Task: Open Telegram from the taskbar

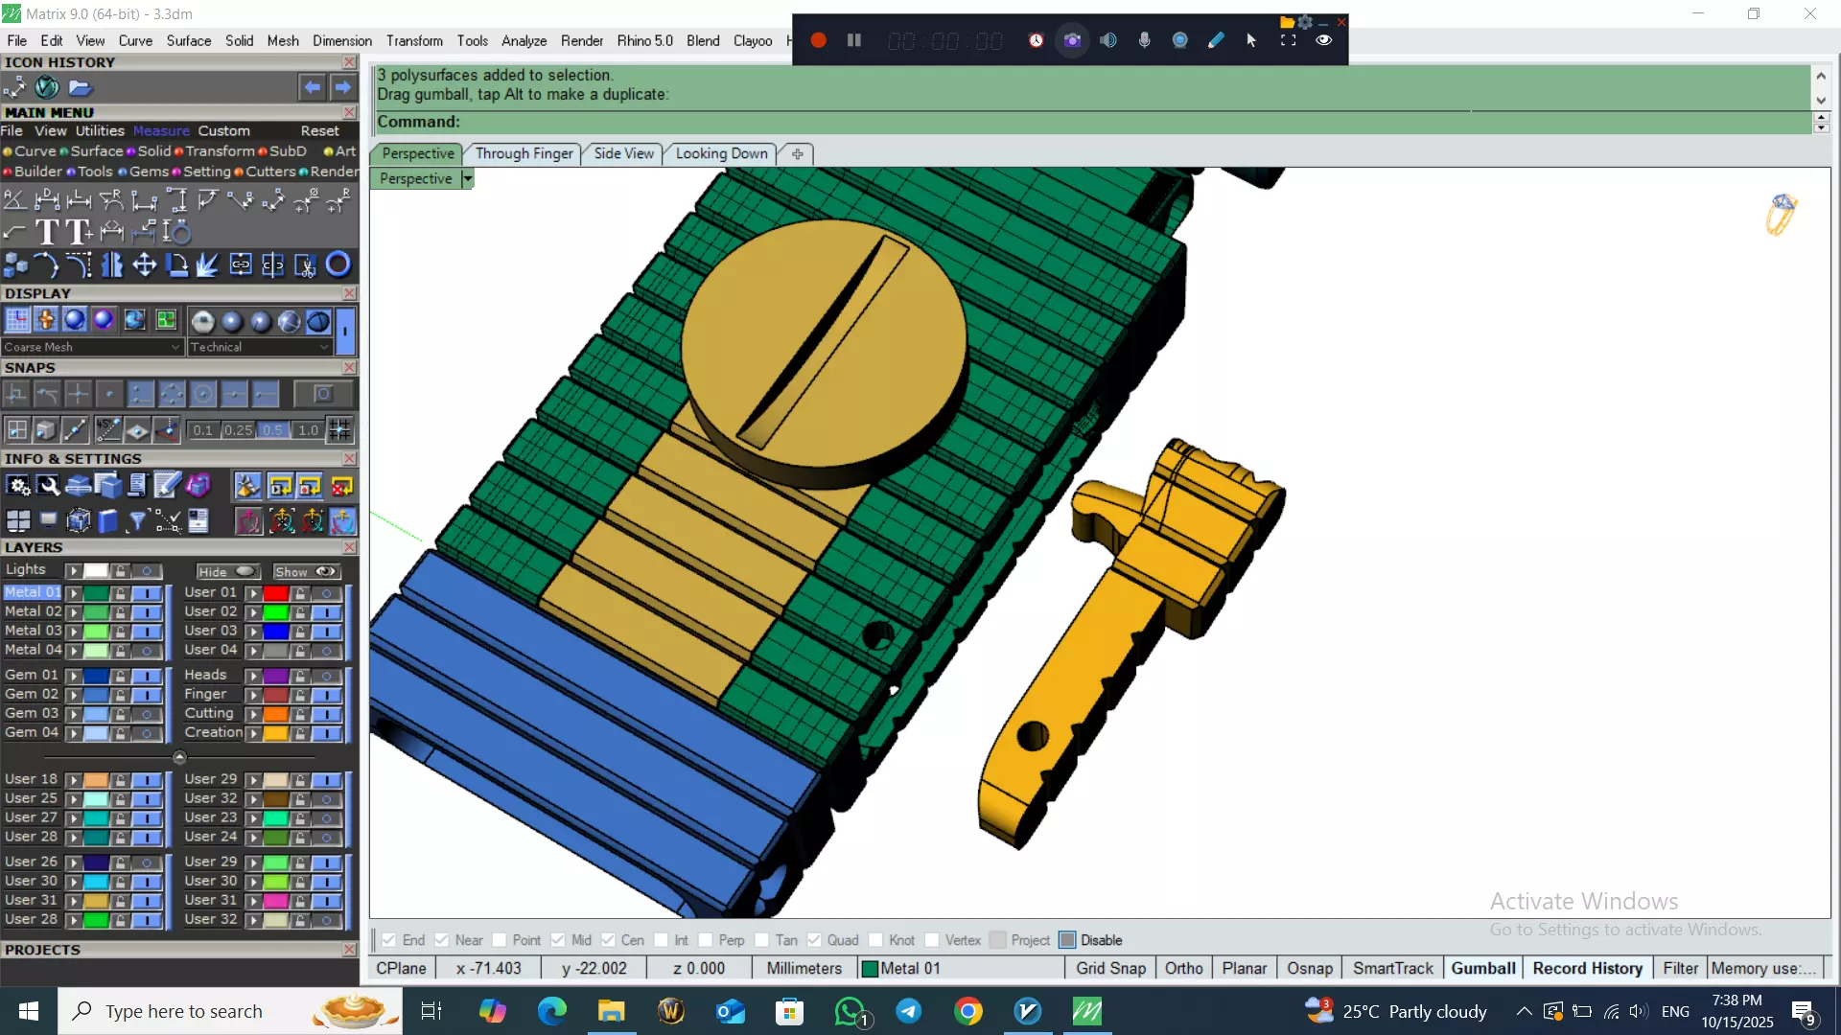Action: [x=908, y=1011]
